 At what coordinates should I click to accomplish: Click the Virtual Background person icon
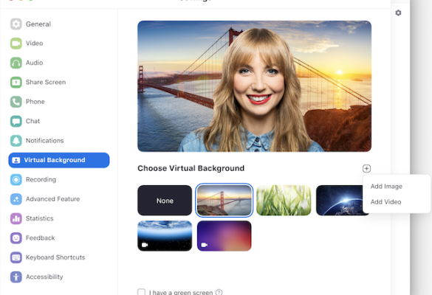pos(16,160)
